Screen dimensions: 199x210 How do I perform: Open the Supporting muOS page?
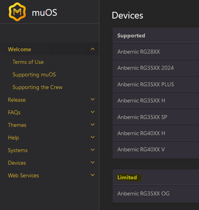[34, 75]
